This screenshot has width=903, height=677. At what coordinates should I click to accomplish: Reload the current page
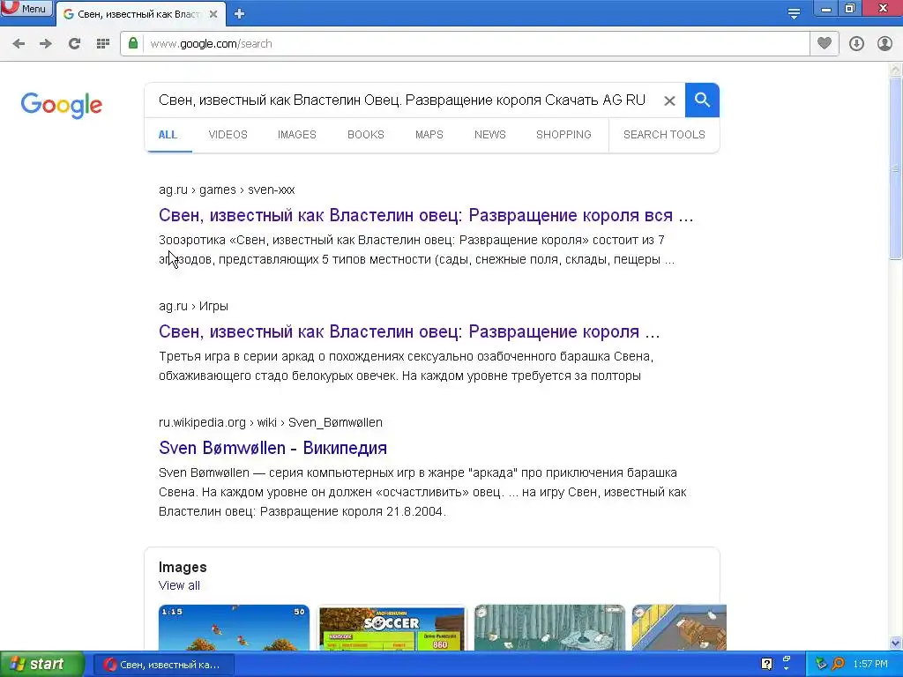pyautogui.click(x=74, y=44)
